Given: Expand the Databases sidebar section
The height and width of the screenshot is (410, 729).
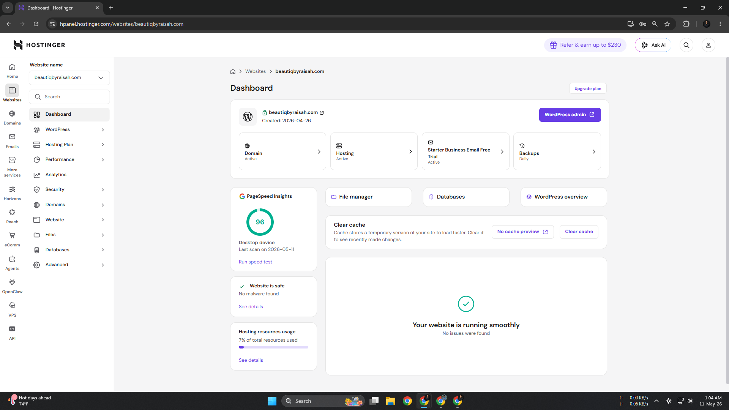Looking at the screenshot, I should pos(69,250).
